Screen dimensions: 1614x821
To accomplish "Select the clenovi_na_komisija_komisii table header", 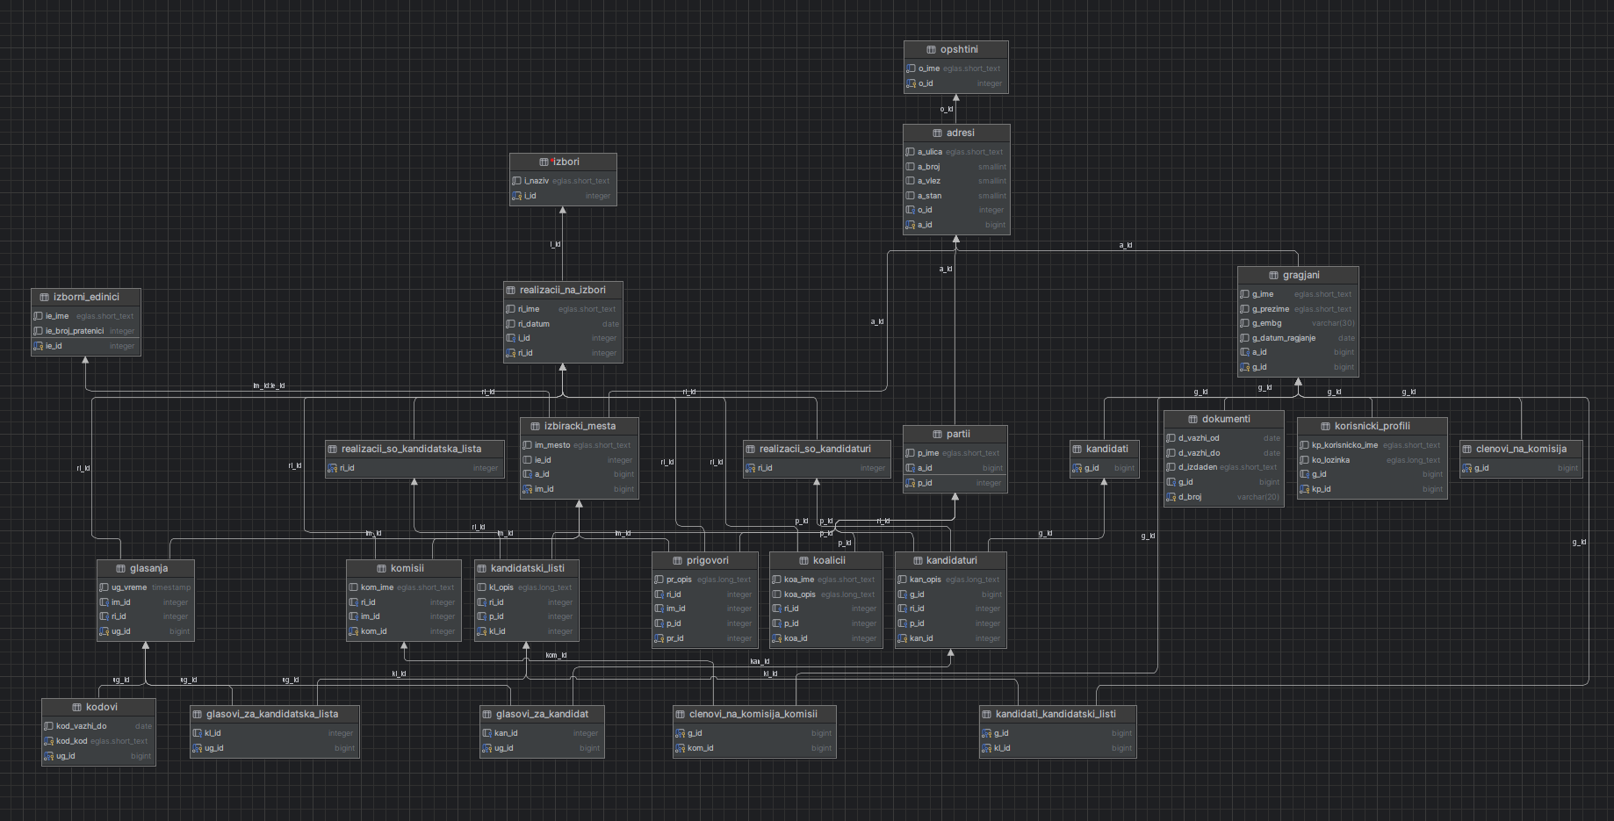I will click(x=753, y=715).
